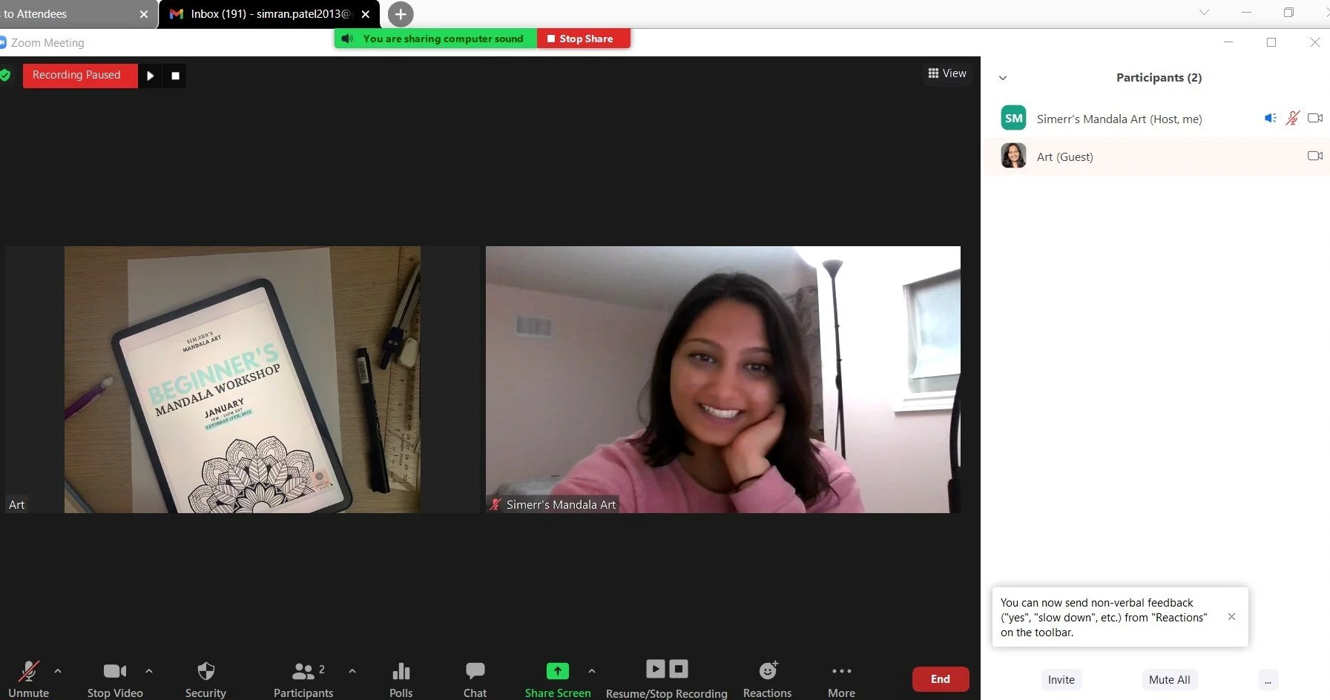
Task: Open More options in toolbar
Action: click(x=841, y=679)
